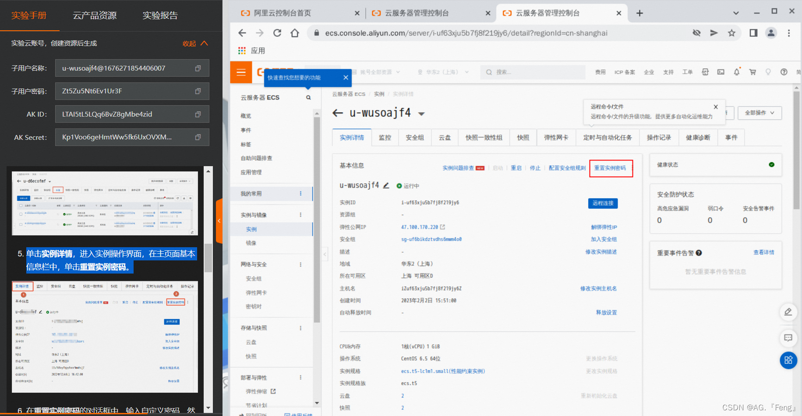Click the ECS sidebar search icon
The width and height of the screenshot is (802, 416).
coord(308,98)
